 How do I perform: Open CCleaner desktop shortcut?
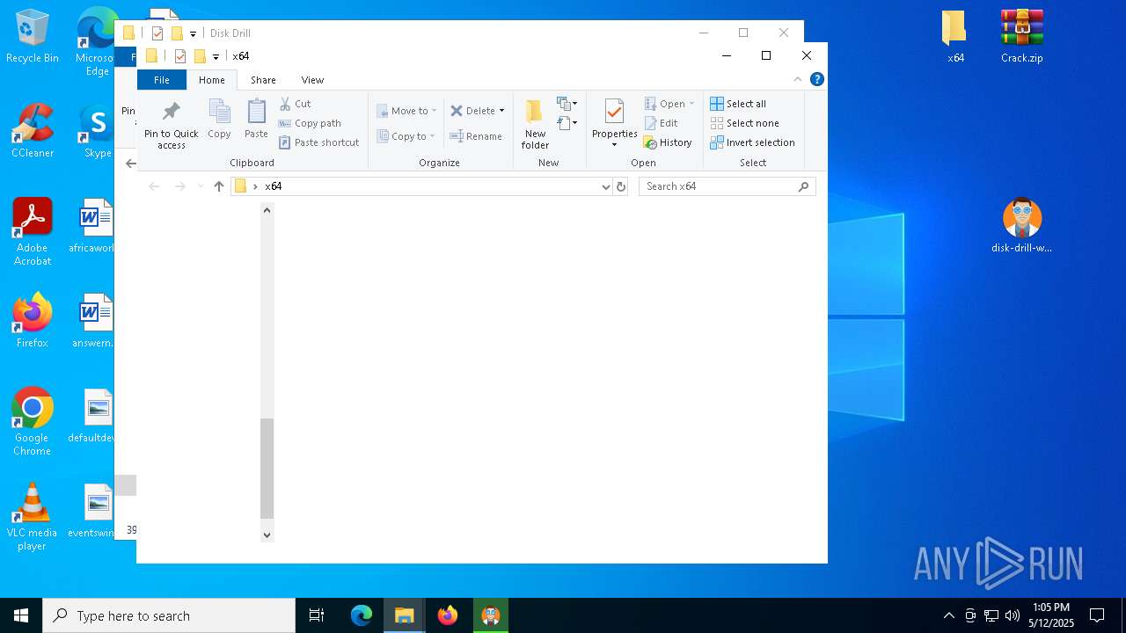tap(33, 132)
